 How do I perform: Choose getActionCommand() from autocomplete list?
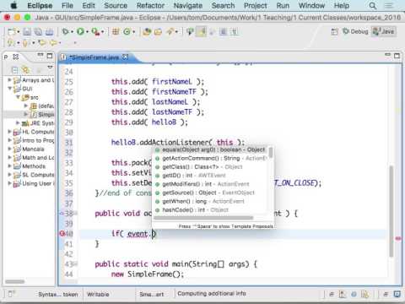pos(210,158)
